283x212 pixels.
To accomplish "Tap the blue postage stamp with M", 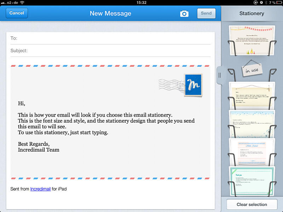I will [193, 85].
